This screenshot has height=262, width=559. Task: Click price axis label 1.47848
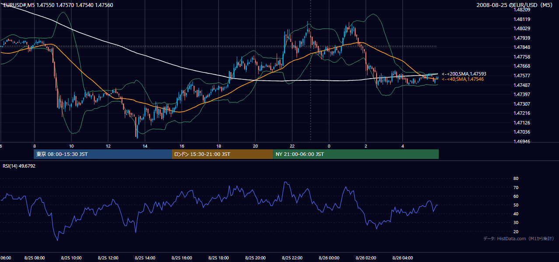pyautogui.click(x=522, y=47)
